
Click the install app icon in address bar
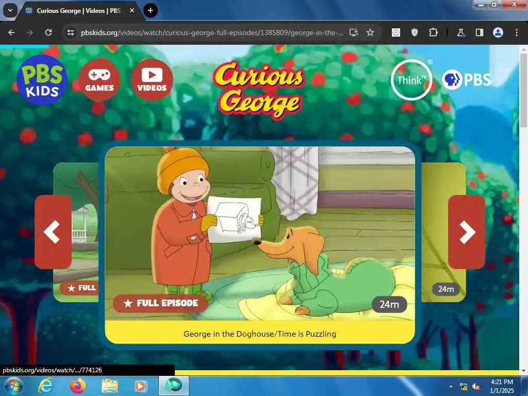pos(354,32)
